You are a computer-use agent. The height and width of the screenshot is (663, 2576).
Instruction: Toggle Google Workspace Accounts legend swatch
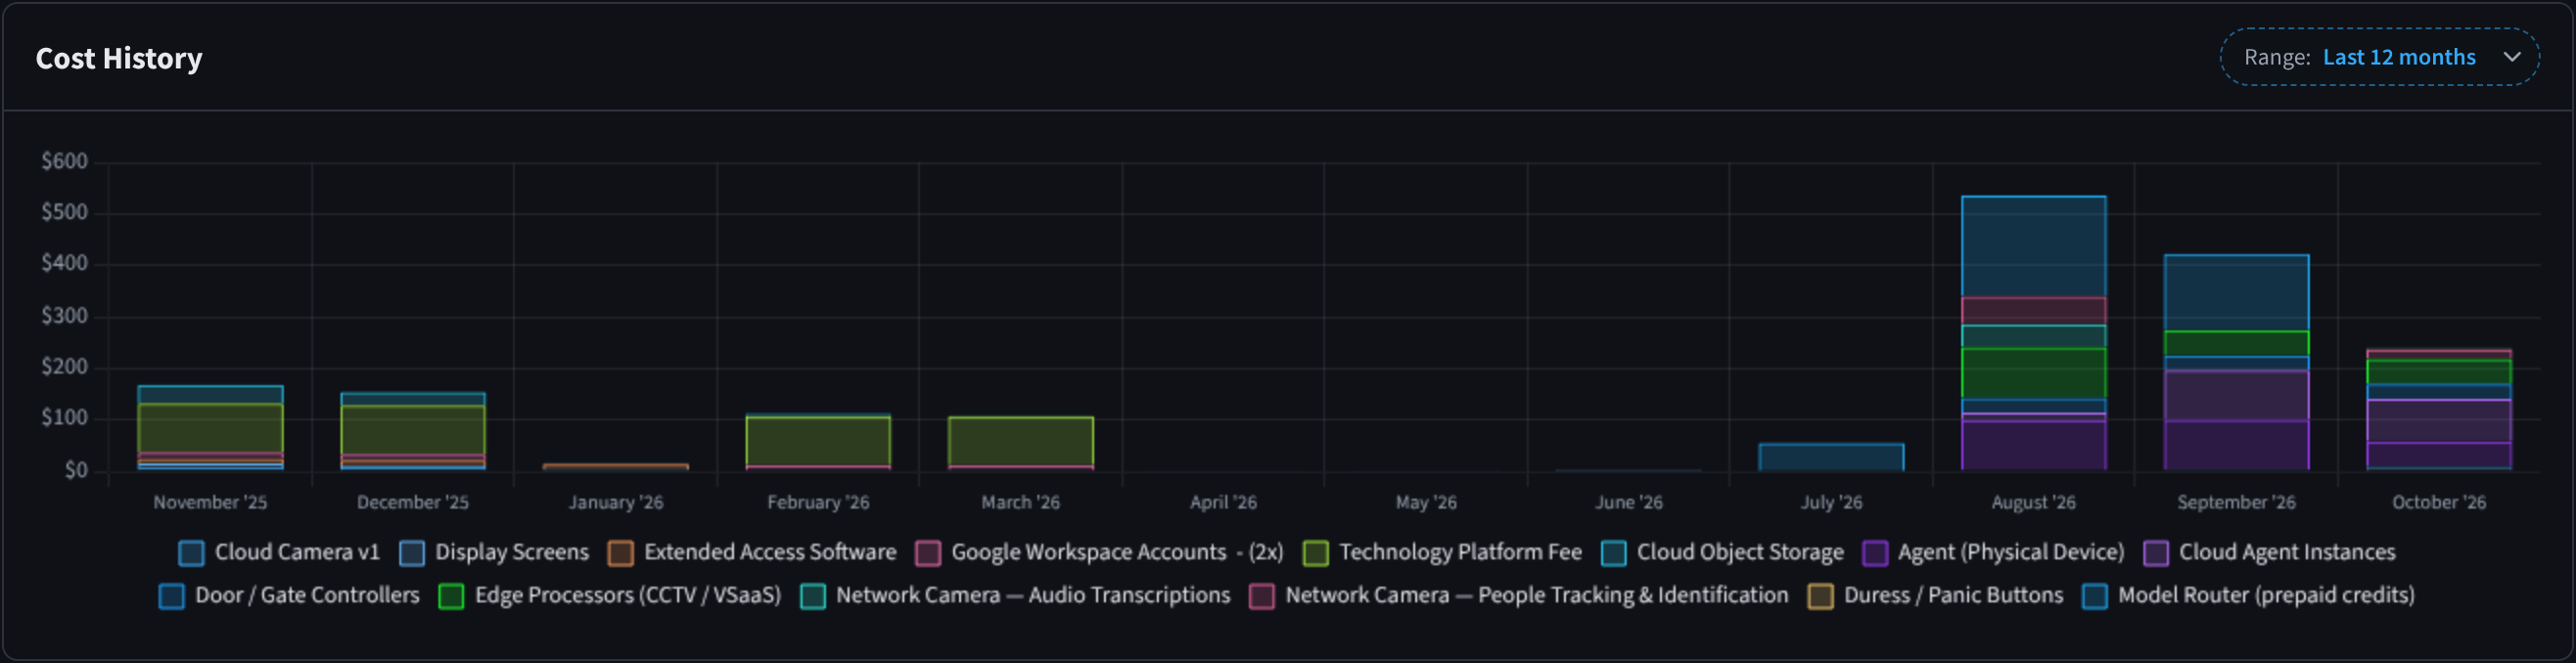[928, 553]
